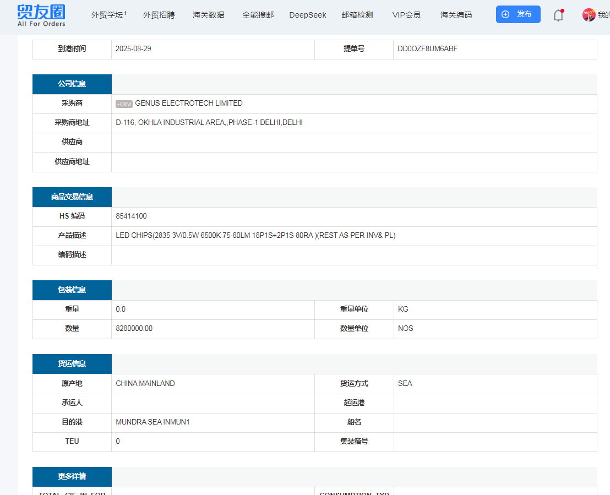The image size is (610, 495).
Task: Click the 商品交易信息 section header
Action: coord(72,197)
